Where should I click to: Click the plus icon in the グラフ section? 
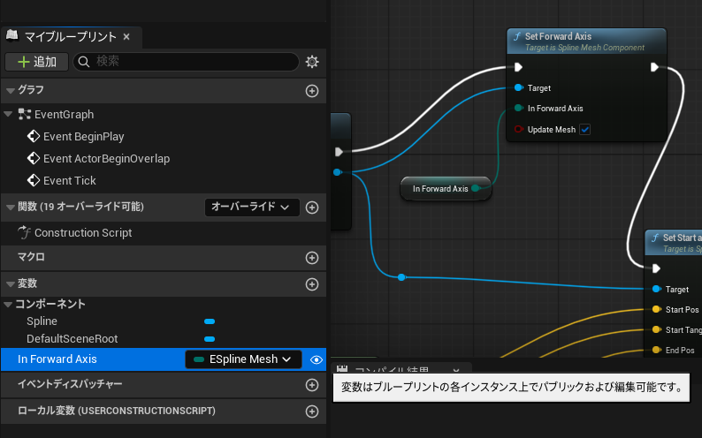click(311, 91)
